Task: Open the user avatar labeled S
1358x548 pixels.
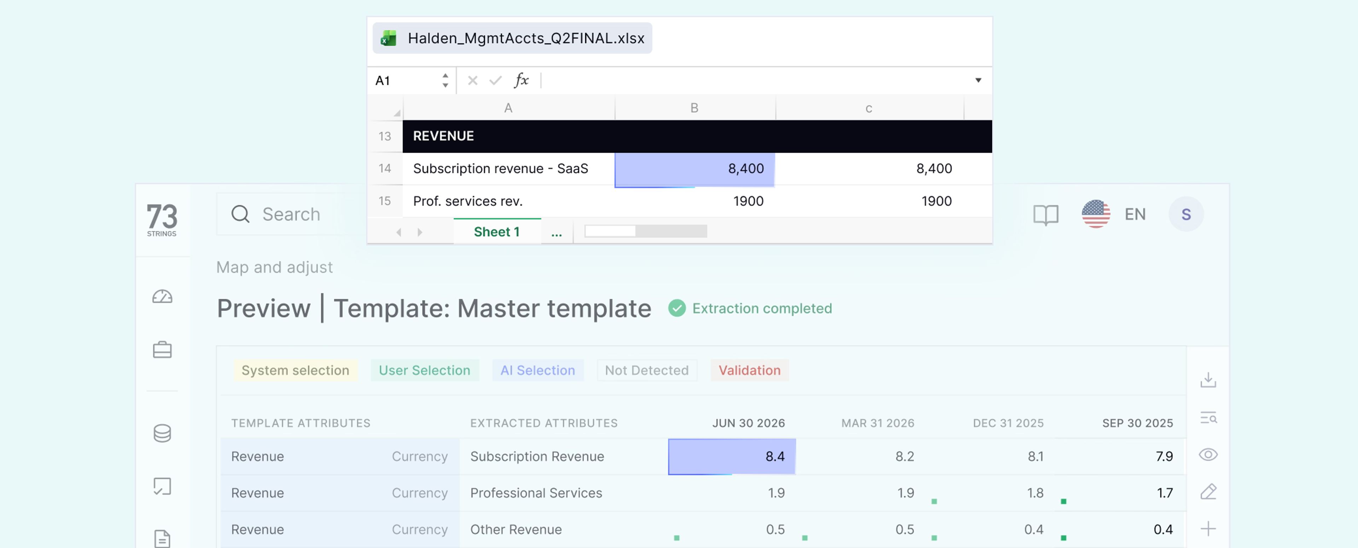Action: [x=1186, y=214]
